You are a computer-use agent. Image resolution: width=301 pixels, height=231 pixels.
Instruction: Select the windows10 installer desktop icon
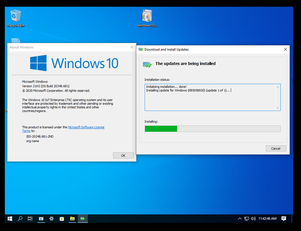click(x=147, y=18)
